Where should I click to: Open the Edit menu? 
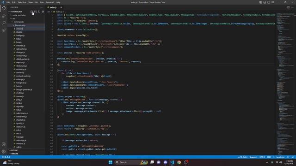13,2
